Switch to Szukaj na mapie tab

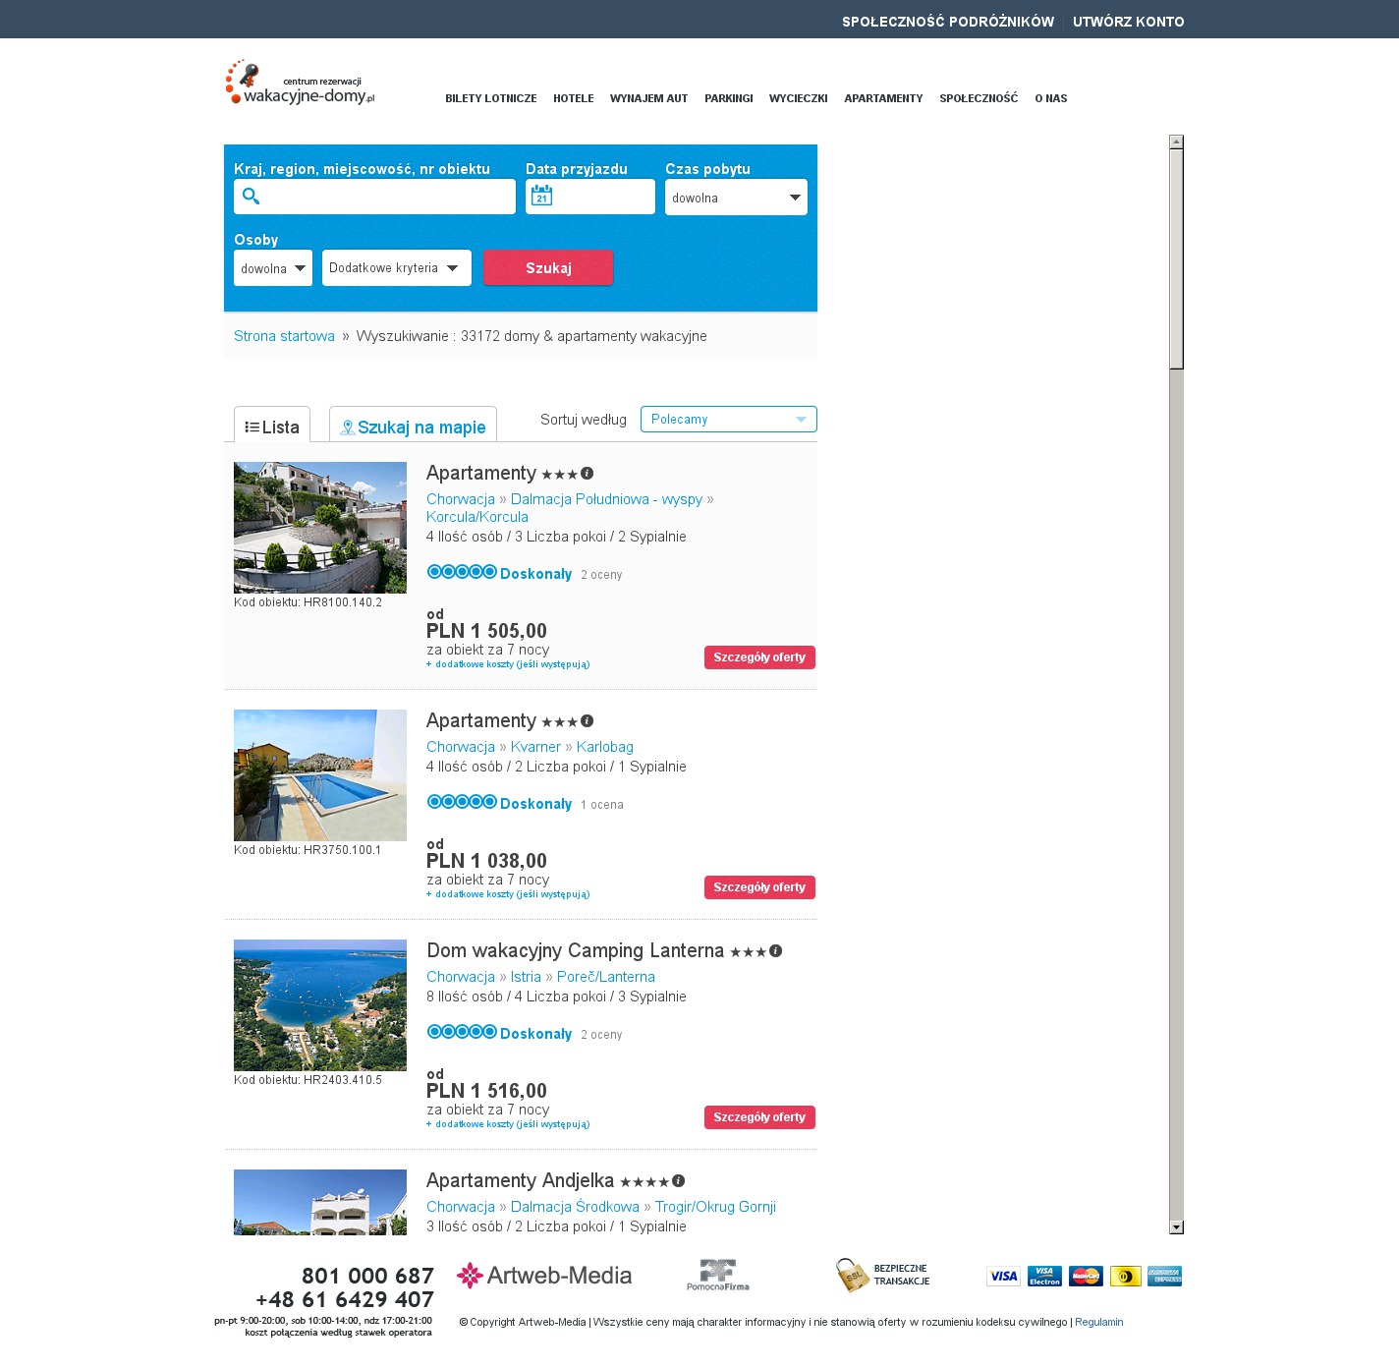(x=413, y=426)
